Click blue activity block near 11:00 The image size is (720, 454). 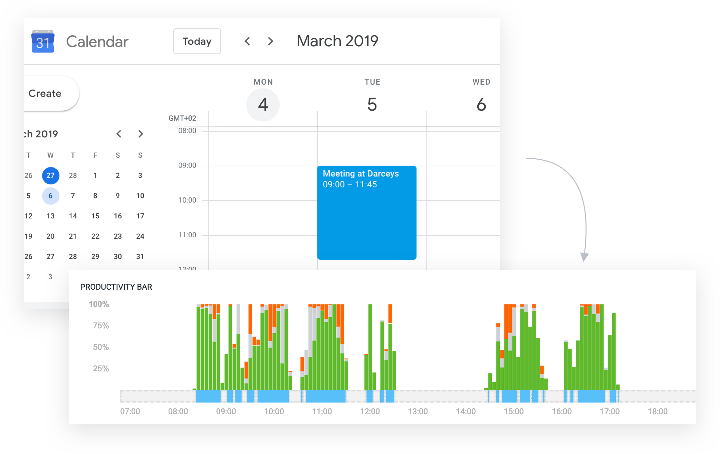tap(325, 397)
